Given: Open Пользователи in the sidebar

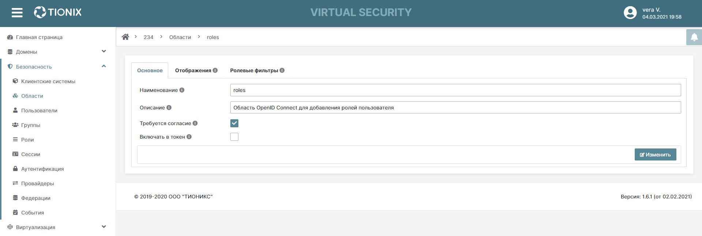Looking at the screenshot, I should pos(39,111).
